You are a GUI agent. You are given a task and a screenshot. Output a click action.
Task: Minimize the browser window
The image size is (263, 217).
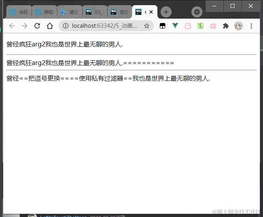214,6
